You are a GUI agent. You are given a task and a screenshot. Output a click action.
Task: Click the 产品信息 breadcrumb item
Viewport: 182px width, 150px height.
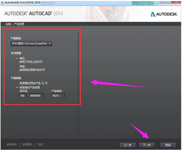point(19,24)
